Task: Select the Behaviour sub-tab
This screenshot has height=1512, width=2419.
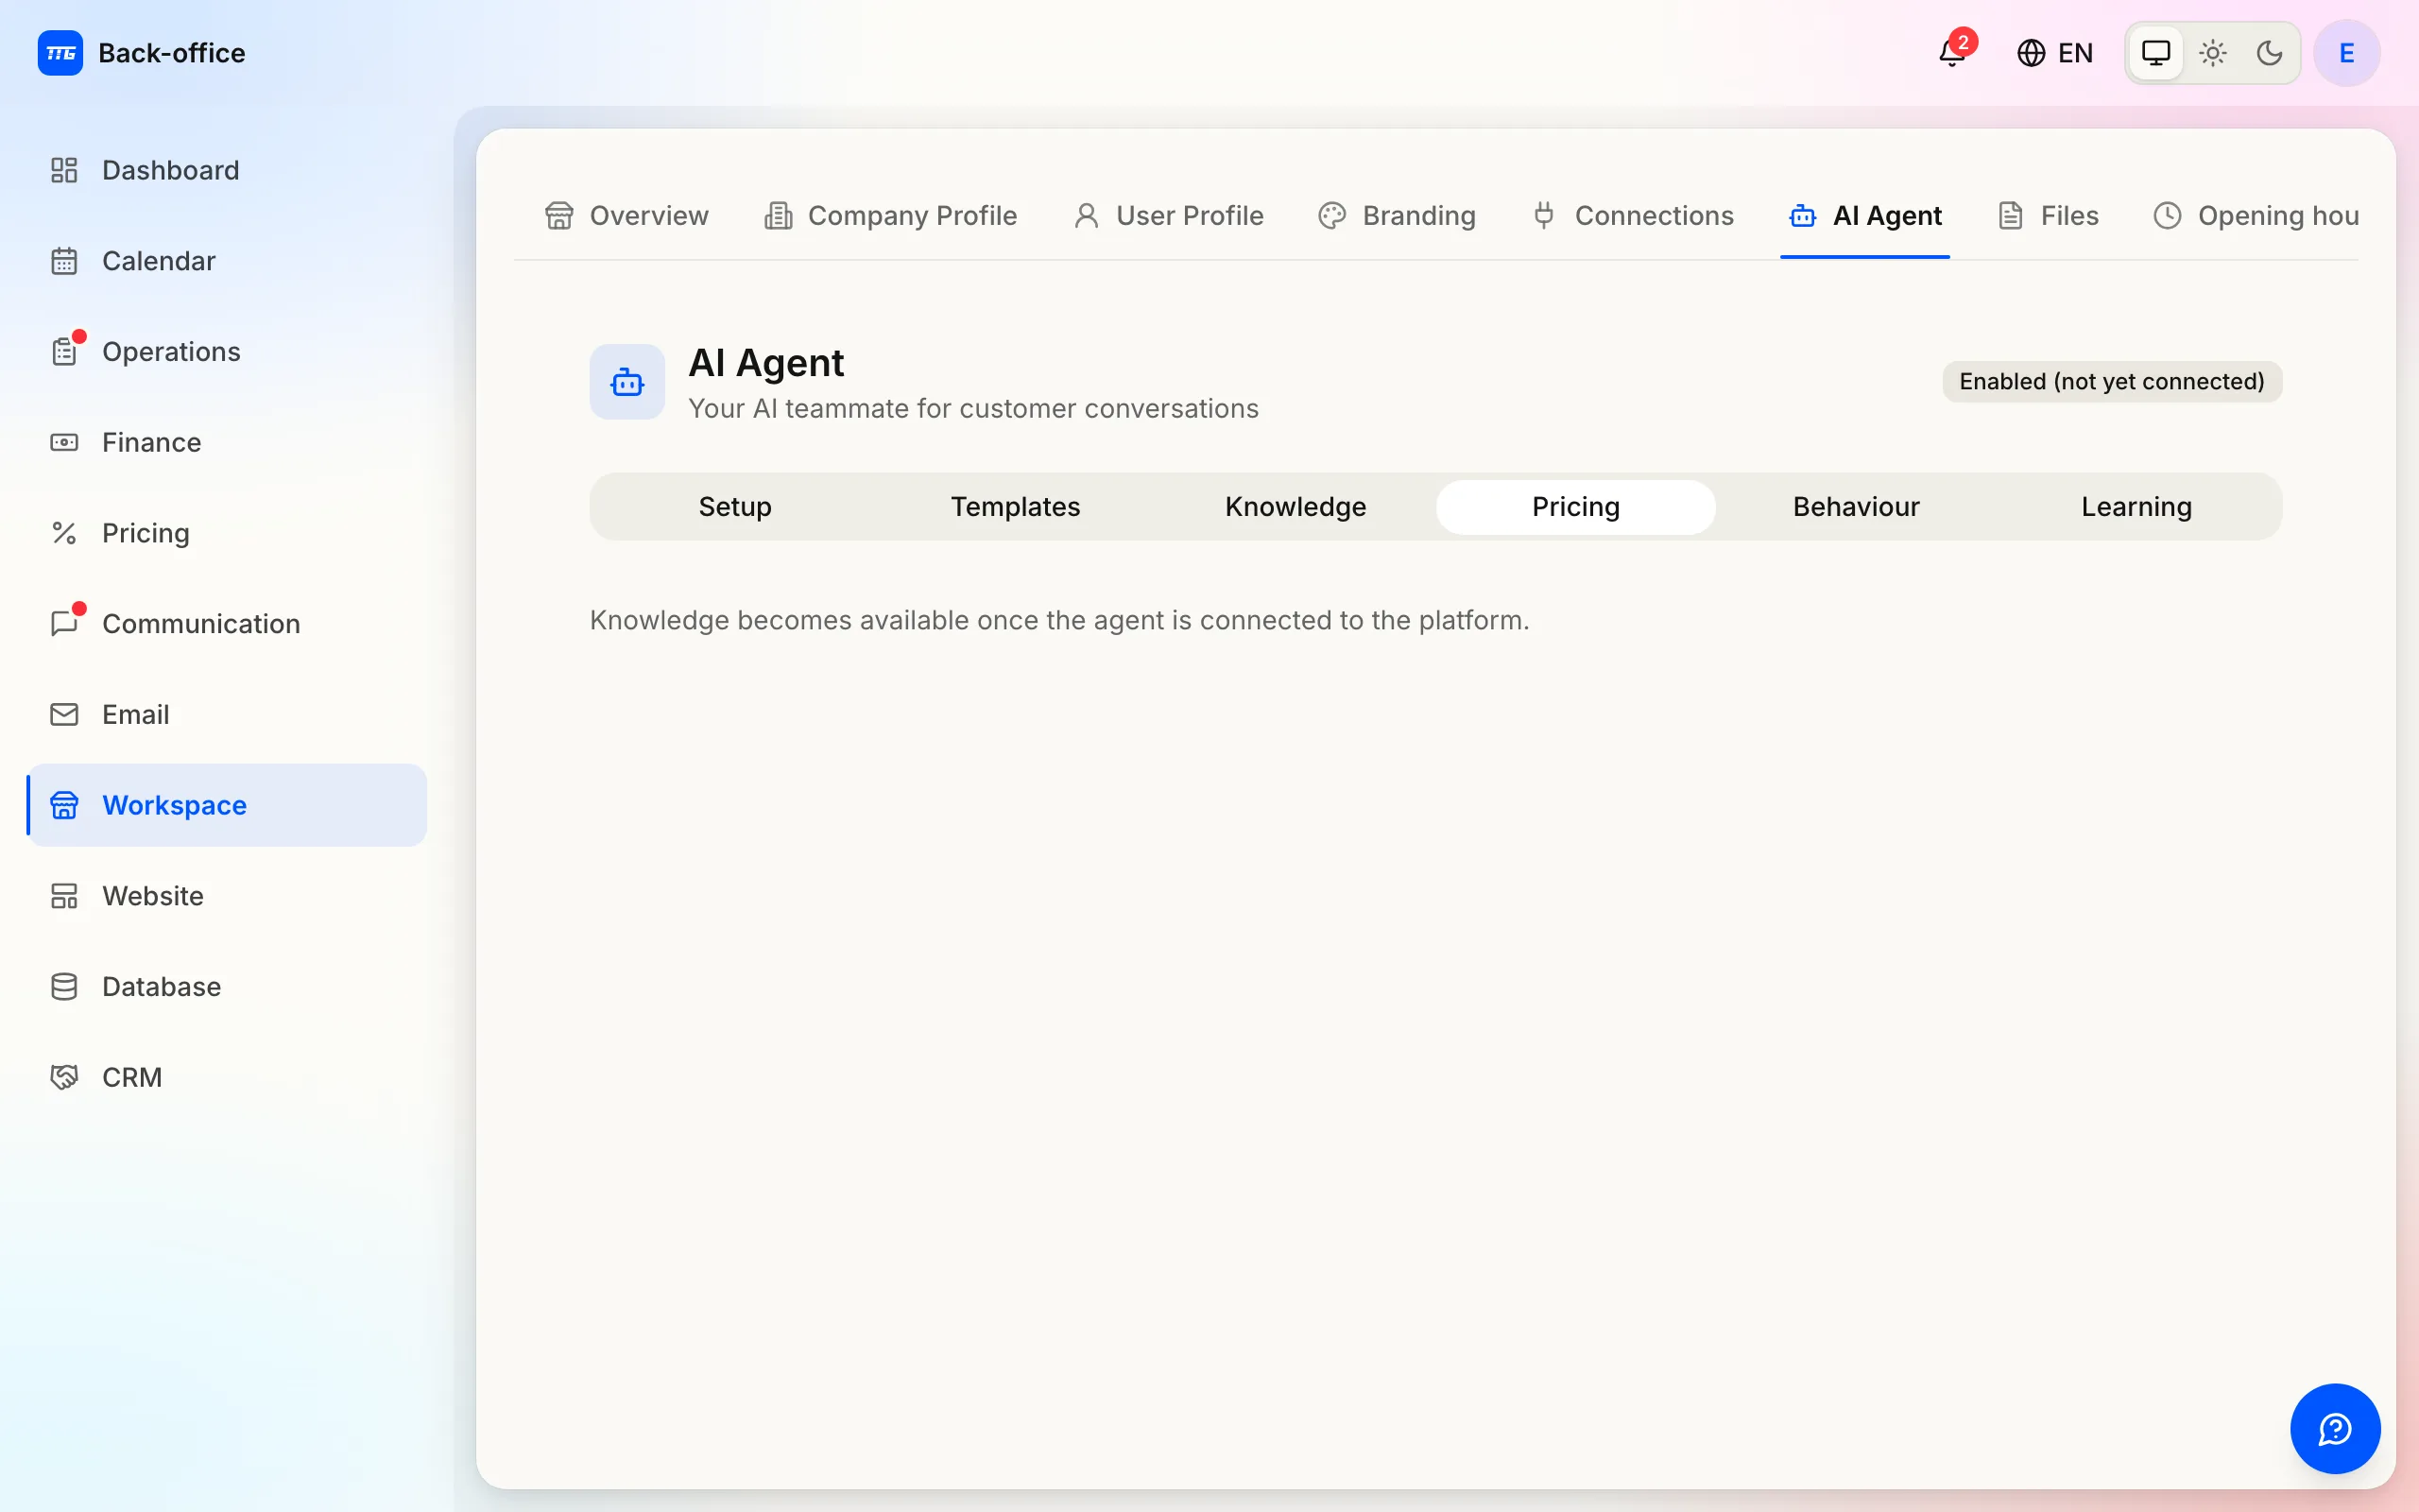Action: coord(1856,507)
